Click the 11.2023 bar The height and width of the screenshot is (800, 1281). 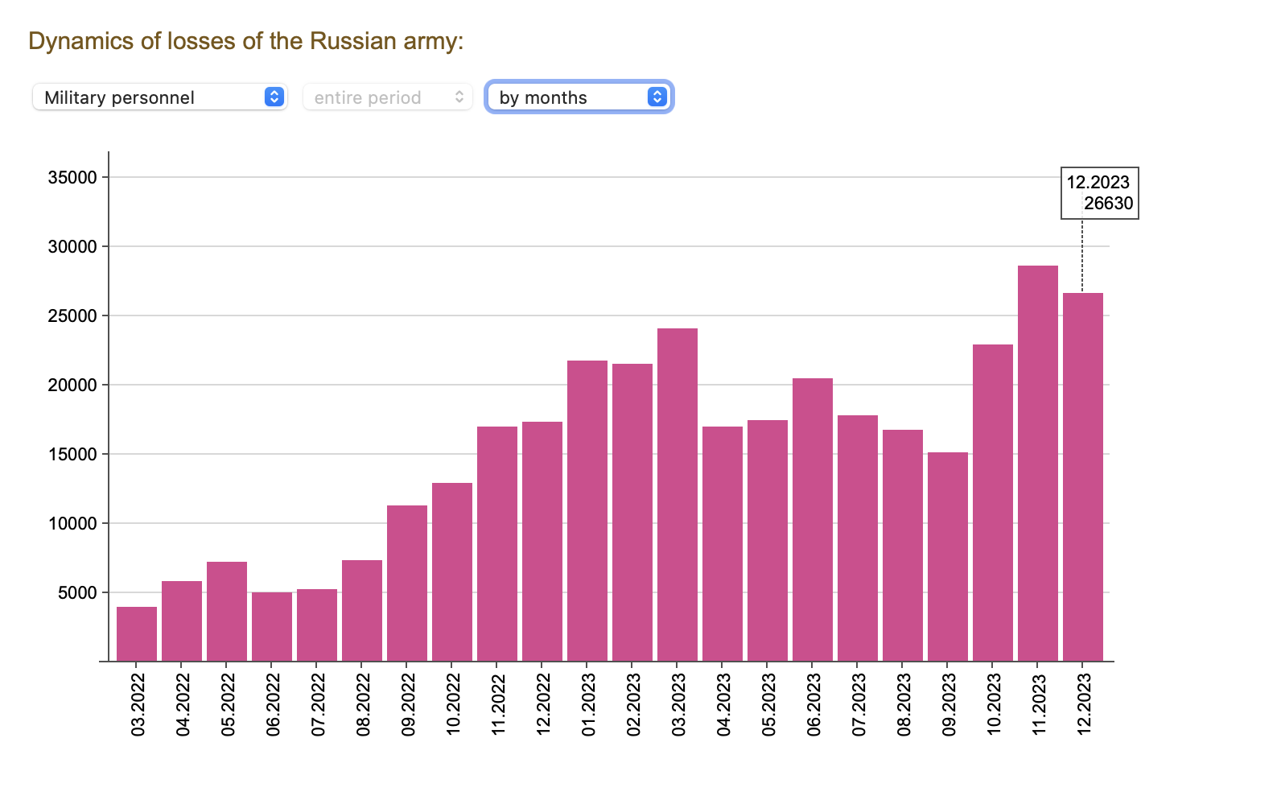point(1038,464)
